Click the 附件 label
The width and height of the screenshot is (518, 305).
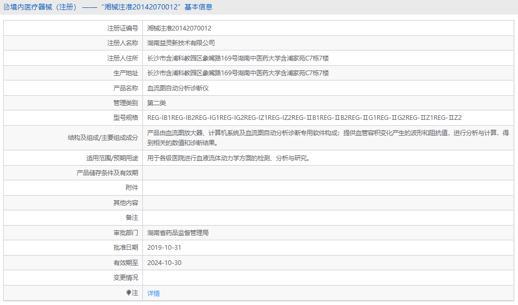click(132, 188)
